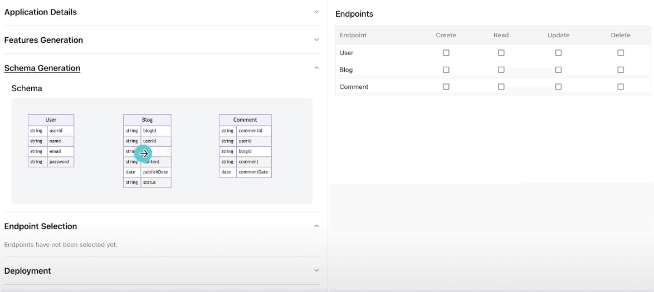Collapse Schema Generation chevron
The height and width of the screenshot is (292, 654).
pyautogui.click(x=316, y=67)
